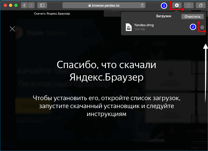Minimize Safari with the yellow button
The height and width of the screenshot is (151, 208).
click(11, 5)
